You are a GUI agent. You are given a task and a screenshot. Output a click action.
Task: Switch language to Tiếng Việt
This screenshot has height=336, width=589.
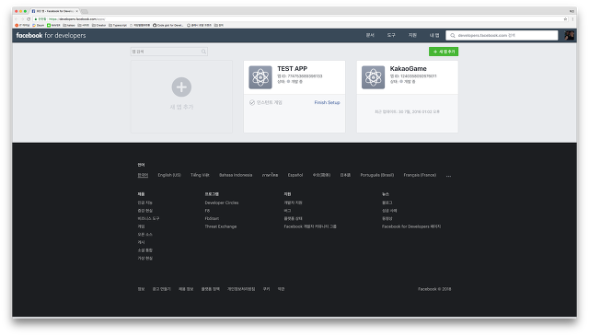click(200, 175)
